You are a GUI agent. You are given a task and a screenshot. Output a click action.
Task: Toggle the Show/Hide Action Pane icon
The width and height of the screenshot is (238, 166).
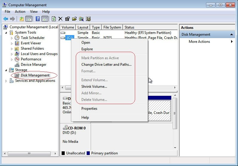coord(45,19)
